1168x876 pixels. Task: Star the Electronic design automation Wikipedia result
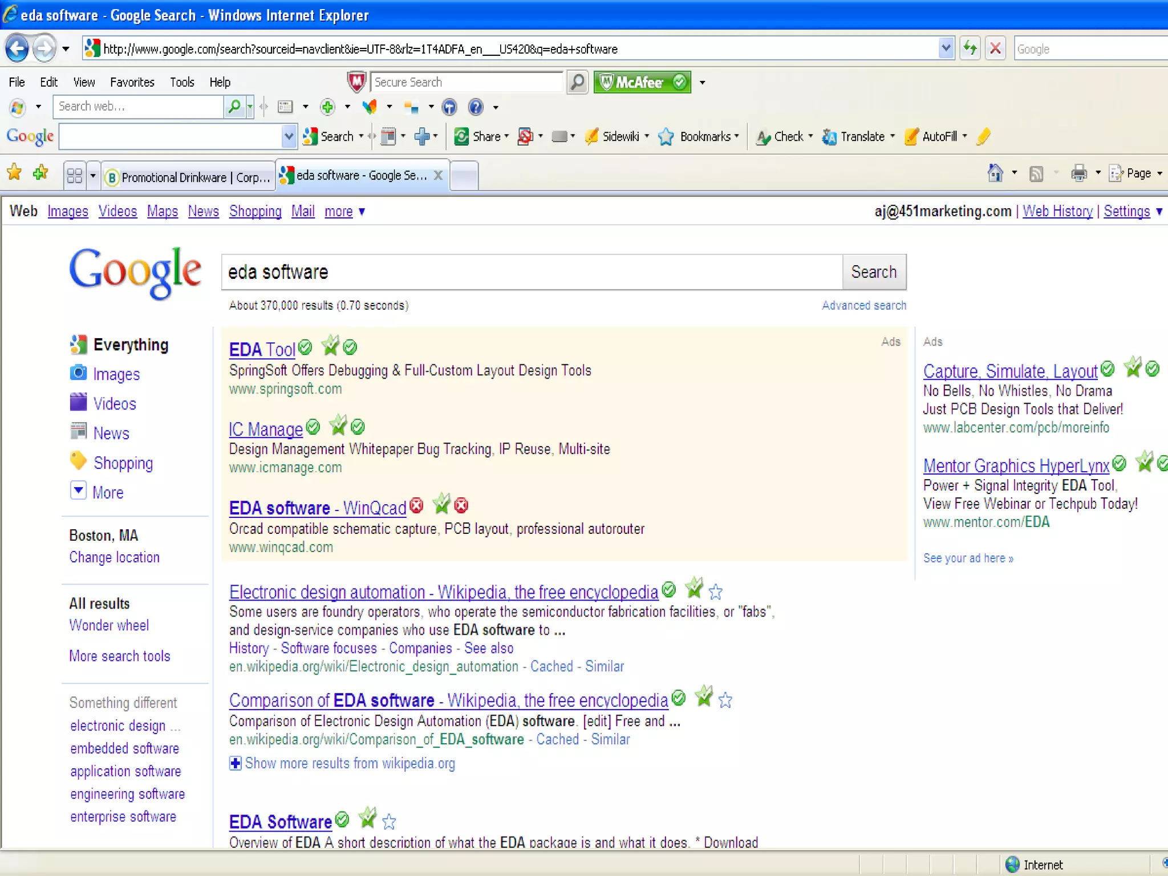point(716,592)
